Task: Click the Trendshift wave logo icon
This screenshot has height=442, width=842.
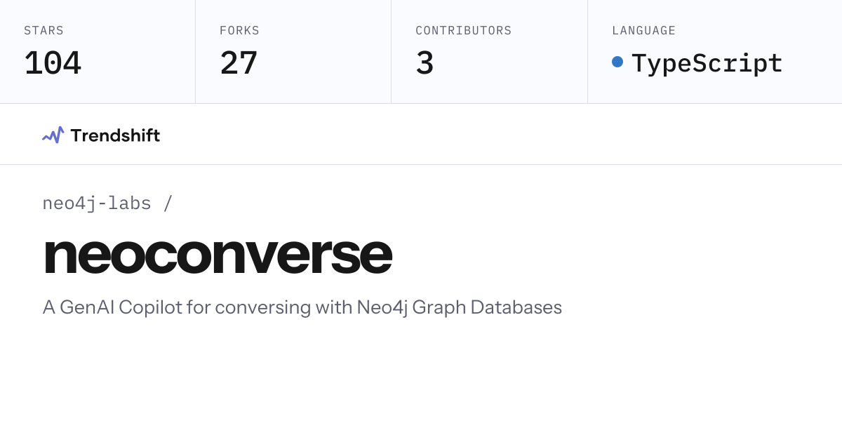Action: [x=53, y=135]
